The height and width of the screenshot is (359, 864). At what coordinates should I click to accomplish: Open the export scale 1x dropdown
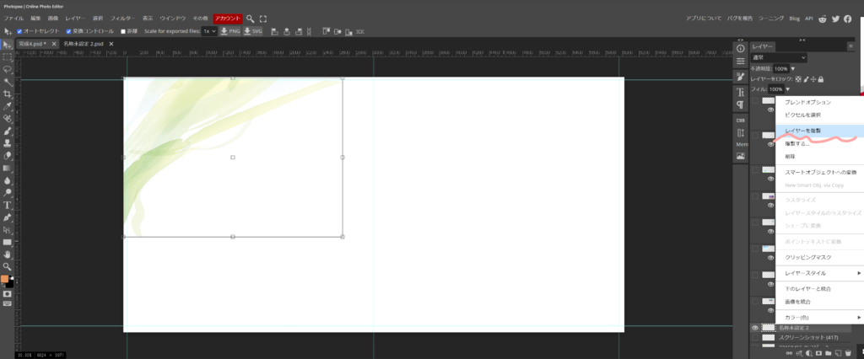(208, 31)
